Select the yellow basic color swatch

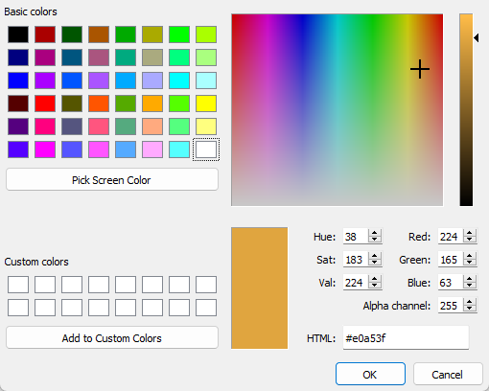click(x=206, y=103)
